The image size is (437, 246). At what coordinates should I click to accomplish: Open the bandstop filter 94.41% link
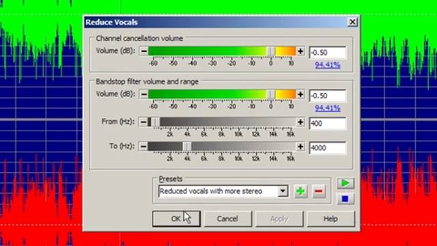pyautogui.click(x=328, y=108)
